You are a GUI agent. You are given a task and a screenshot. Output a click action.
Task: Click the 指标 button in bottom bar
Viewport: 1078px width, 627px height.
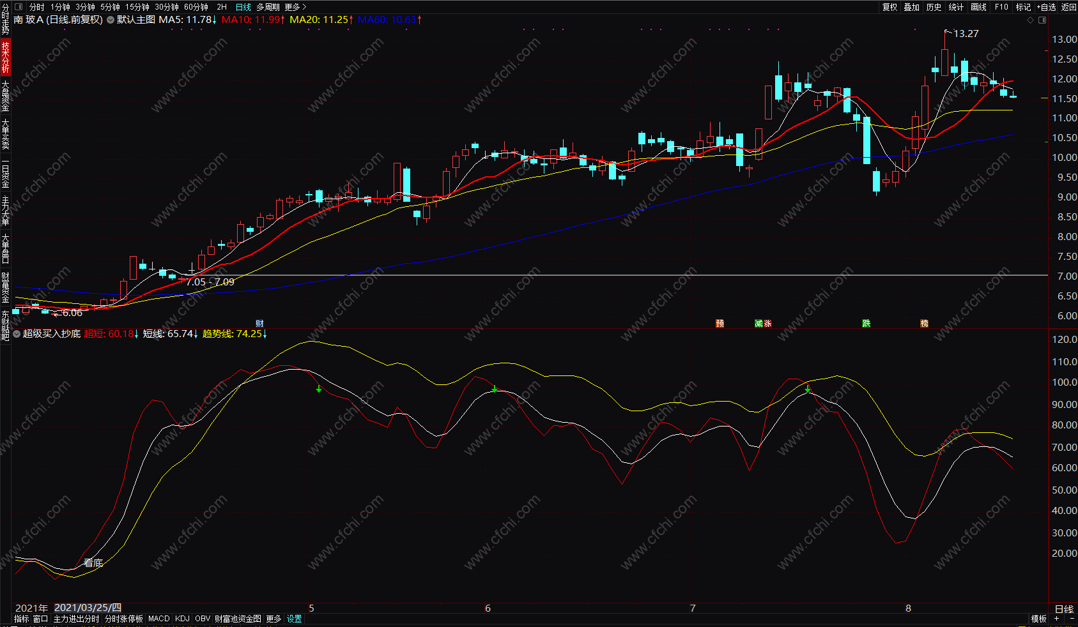21,619
